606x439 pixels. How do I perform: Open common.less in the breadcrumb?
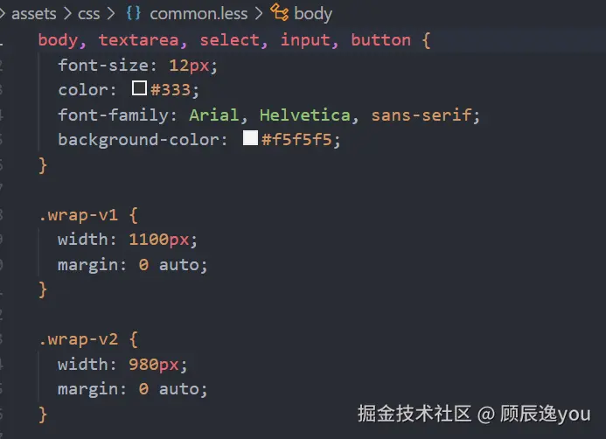199,13
